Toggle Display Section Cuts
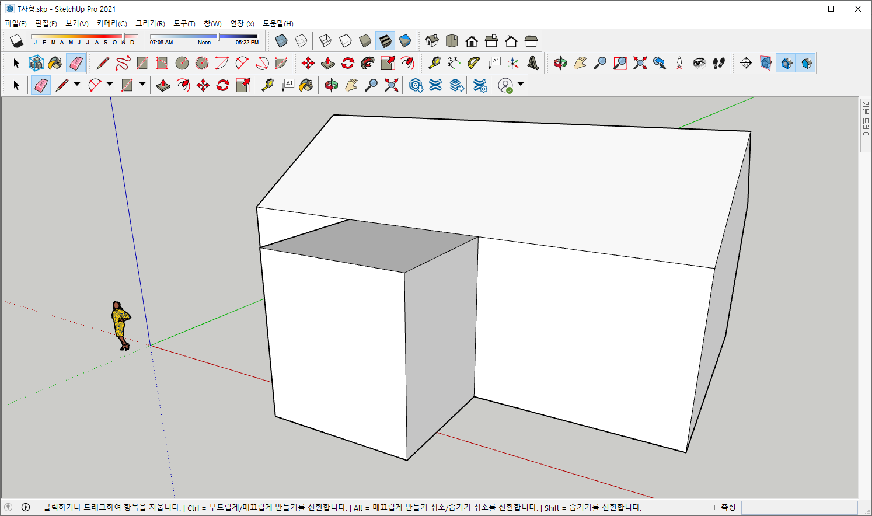 pyautogui.click(x=786, y=63)
